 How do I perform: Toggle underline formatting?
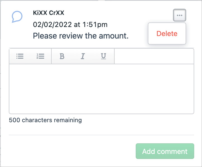point(104,56)
